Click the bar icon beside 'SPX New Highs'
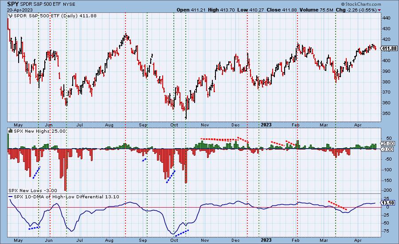 coord(11,131)
